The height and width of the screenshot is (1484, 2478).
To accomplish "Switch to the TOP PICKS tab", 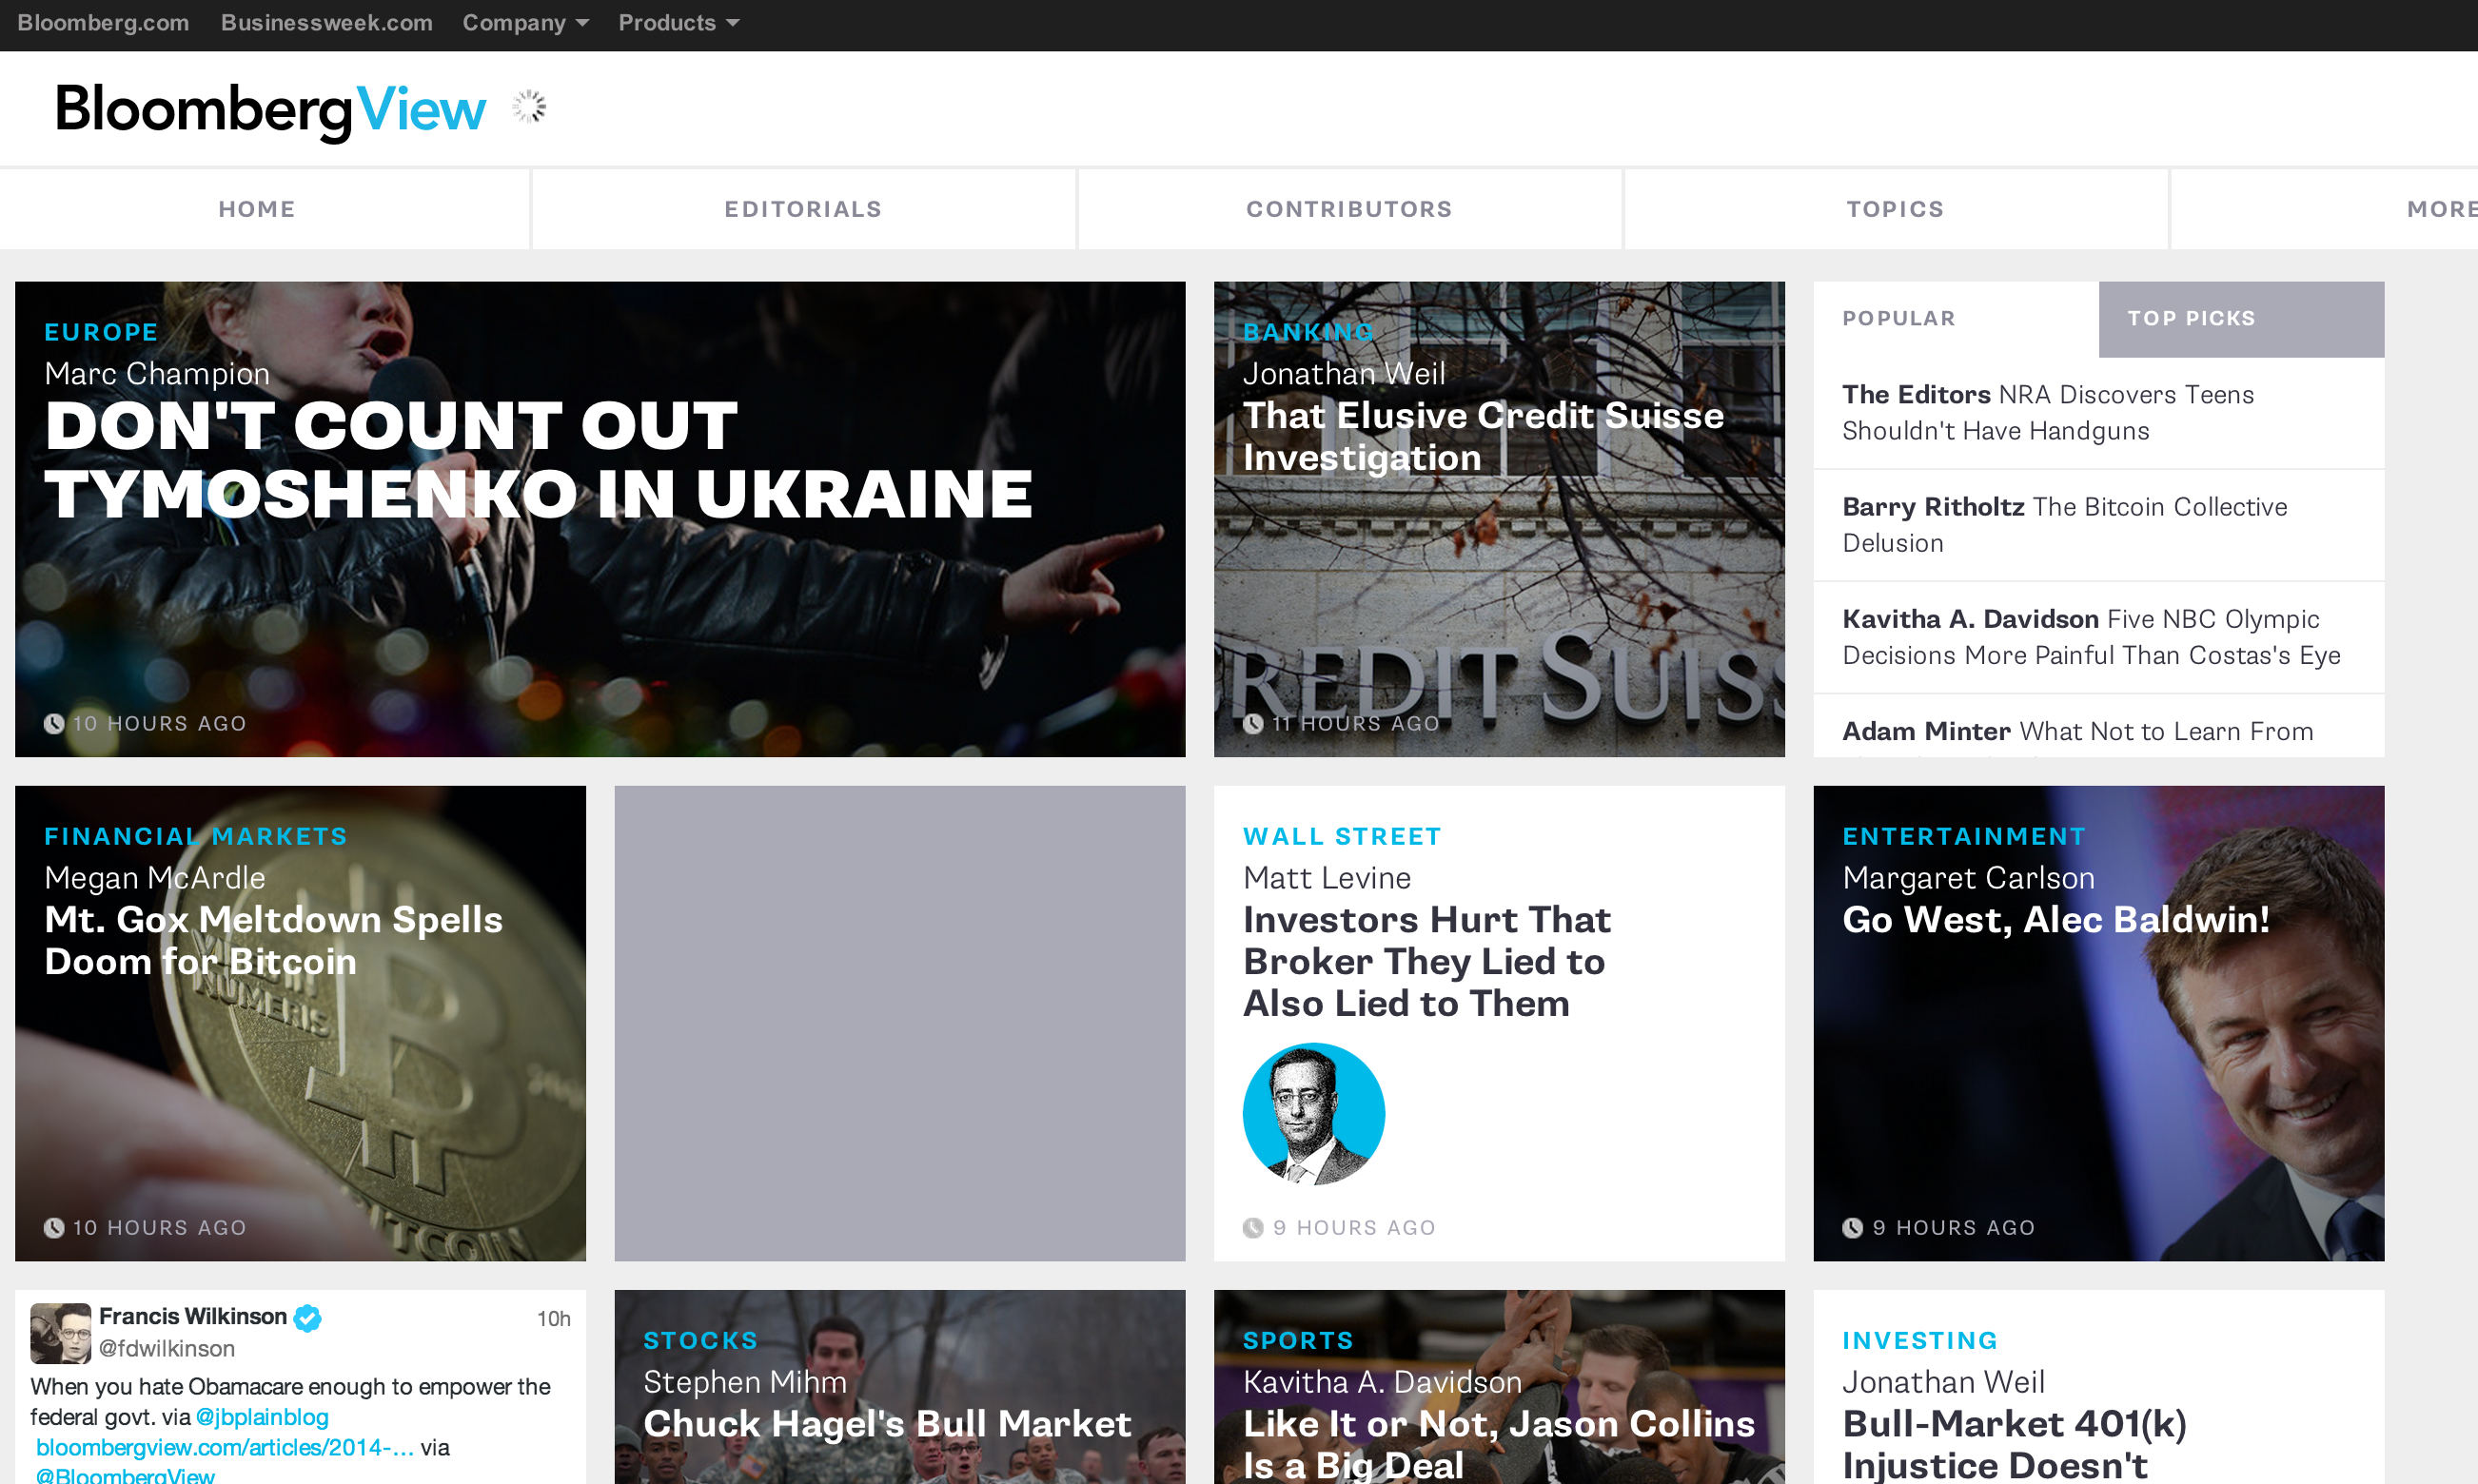I will [2241, 319].
